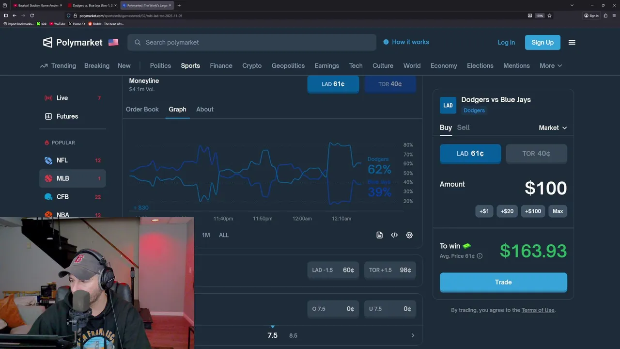Click the Trade button
The image size is (620, 349).
click(x=503, y=282)
